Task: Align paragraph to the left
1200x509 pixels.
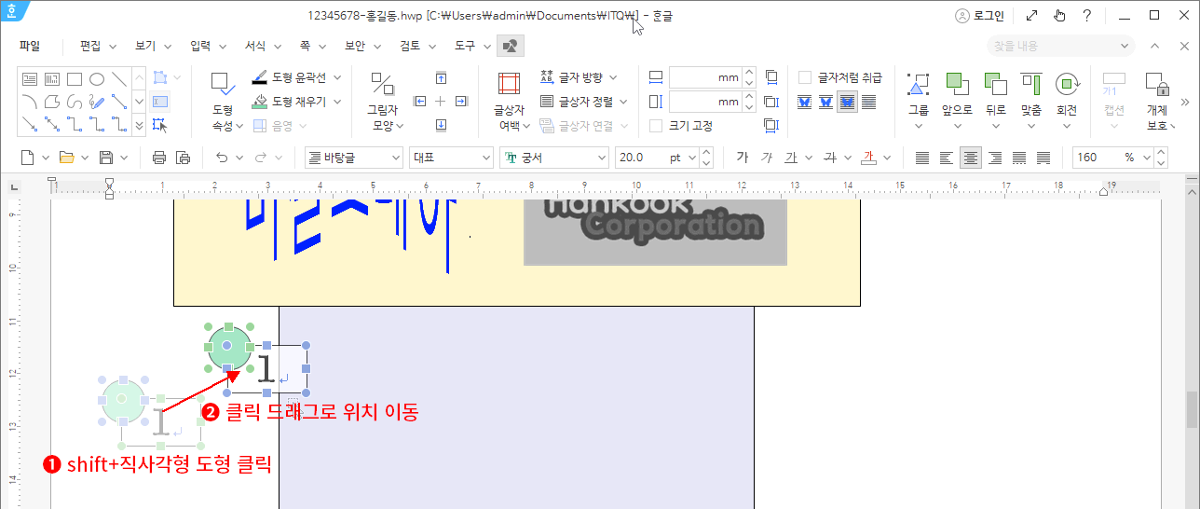Action: (947, 158)
